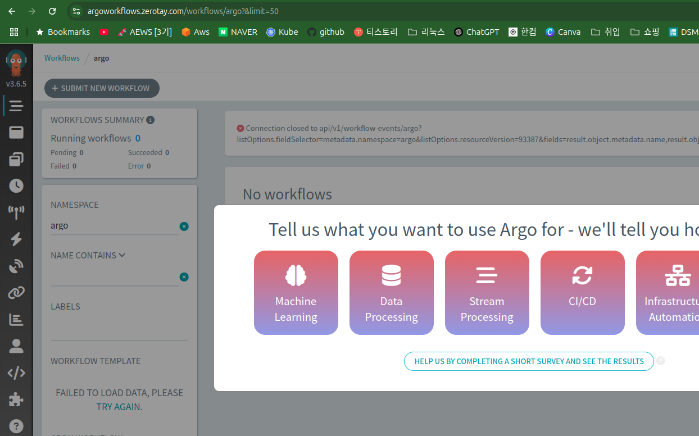Screen dimensions: 699x436
Task: Open Event Sources lightning bolt icon
Action: 16,239
